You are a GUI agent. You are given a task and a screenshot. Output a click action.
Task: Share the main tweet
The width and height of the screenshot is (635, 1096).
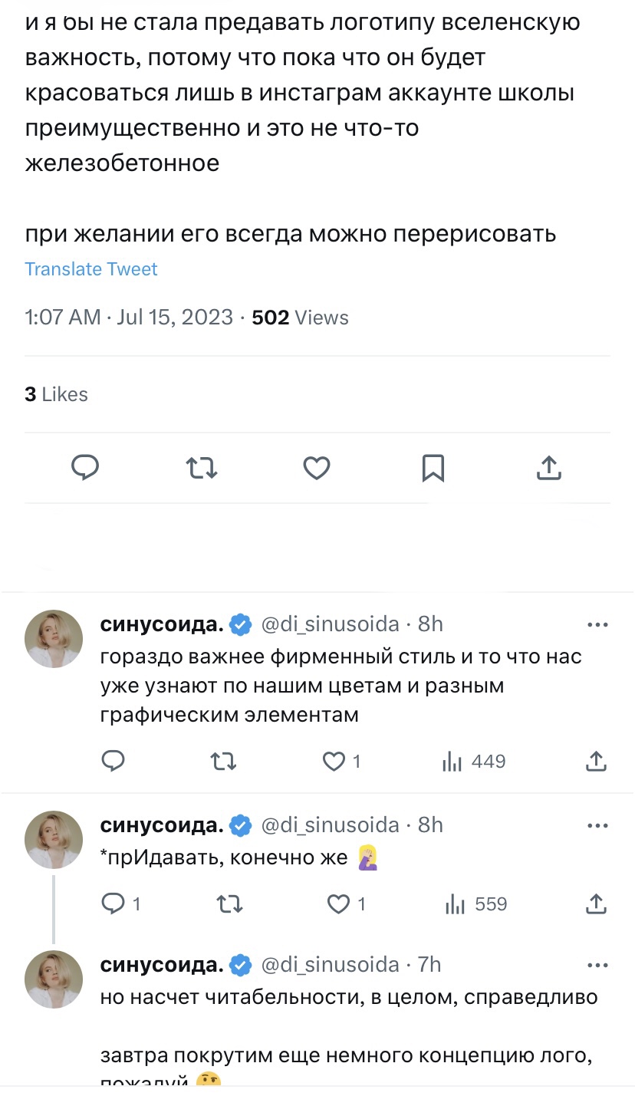pos(549,467)
